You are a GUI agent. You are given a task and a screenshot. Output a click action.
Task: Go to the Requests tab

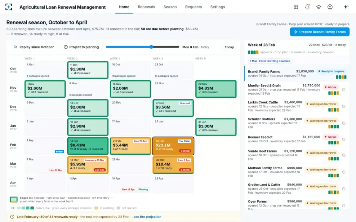click(x=193, y=7)
